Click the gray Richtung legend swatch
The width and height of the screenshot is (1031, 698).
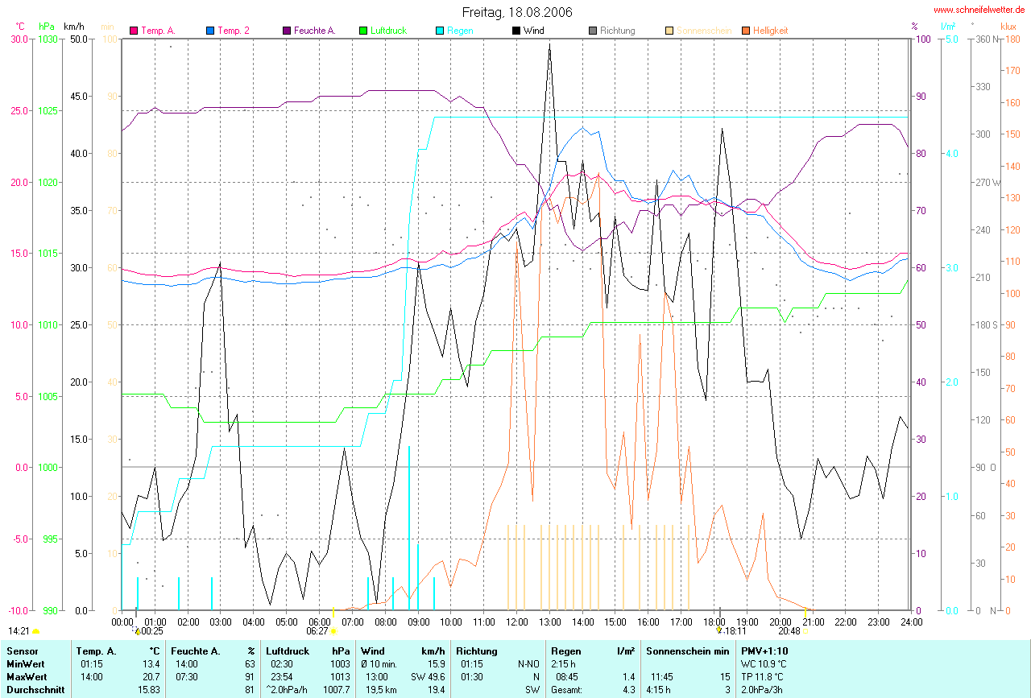593,31
